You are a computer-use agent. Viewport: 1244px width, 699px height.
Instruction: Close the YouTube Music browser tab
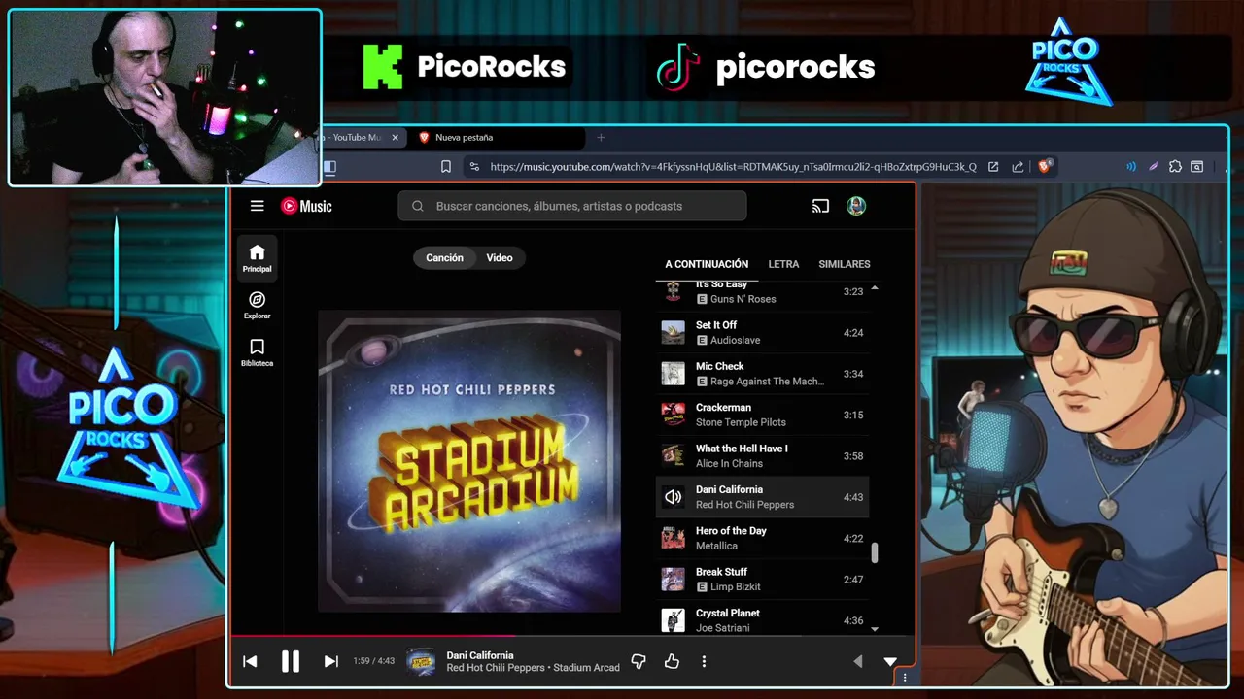[x=395, y=138]
